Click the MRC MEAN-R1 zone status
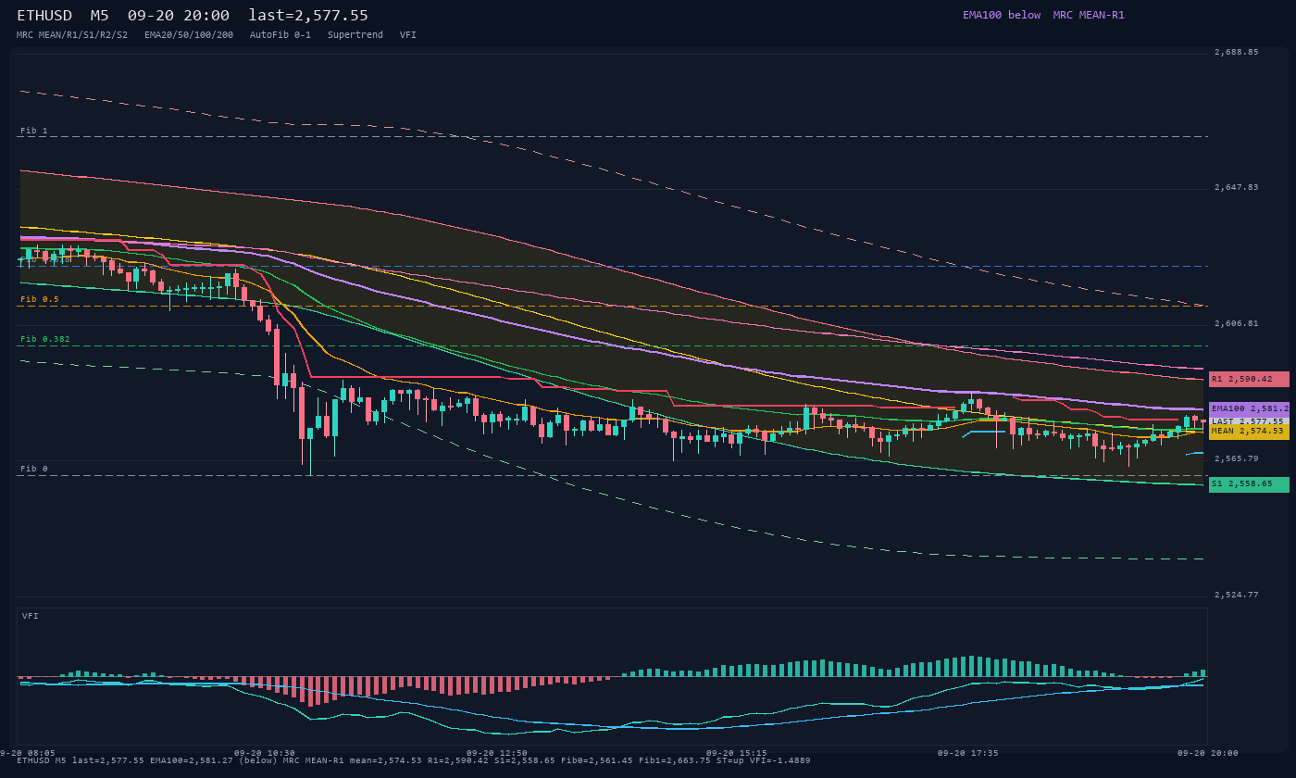The image size is (1296, 778). point(1089,15)
